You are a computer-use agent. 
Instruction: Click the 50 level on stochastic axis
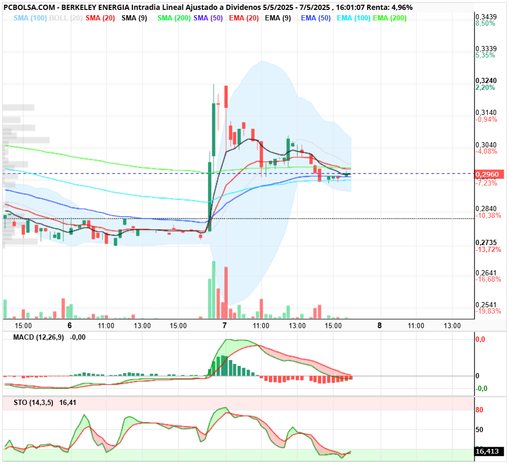tap(479, 430)
